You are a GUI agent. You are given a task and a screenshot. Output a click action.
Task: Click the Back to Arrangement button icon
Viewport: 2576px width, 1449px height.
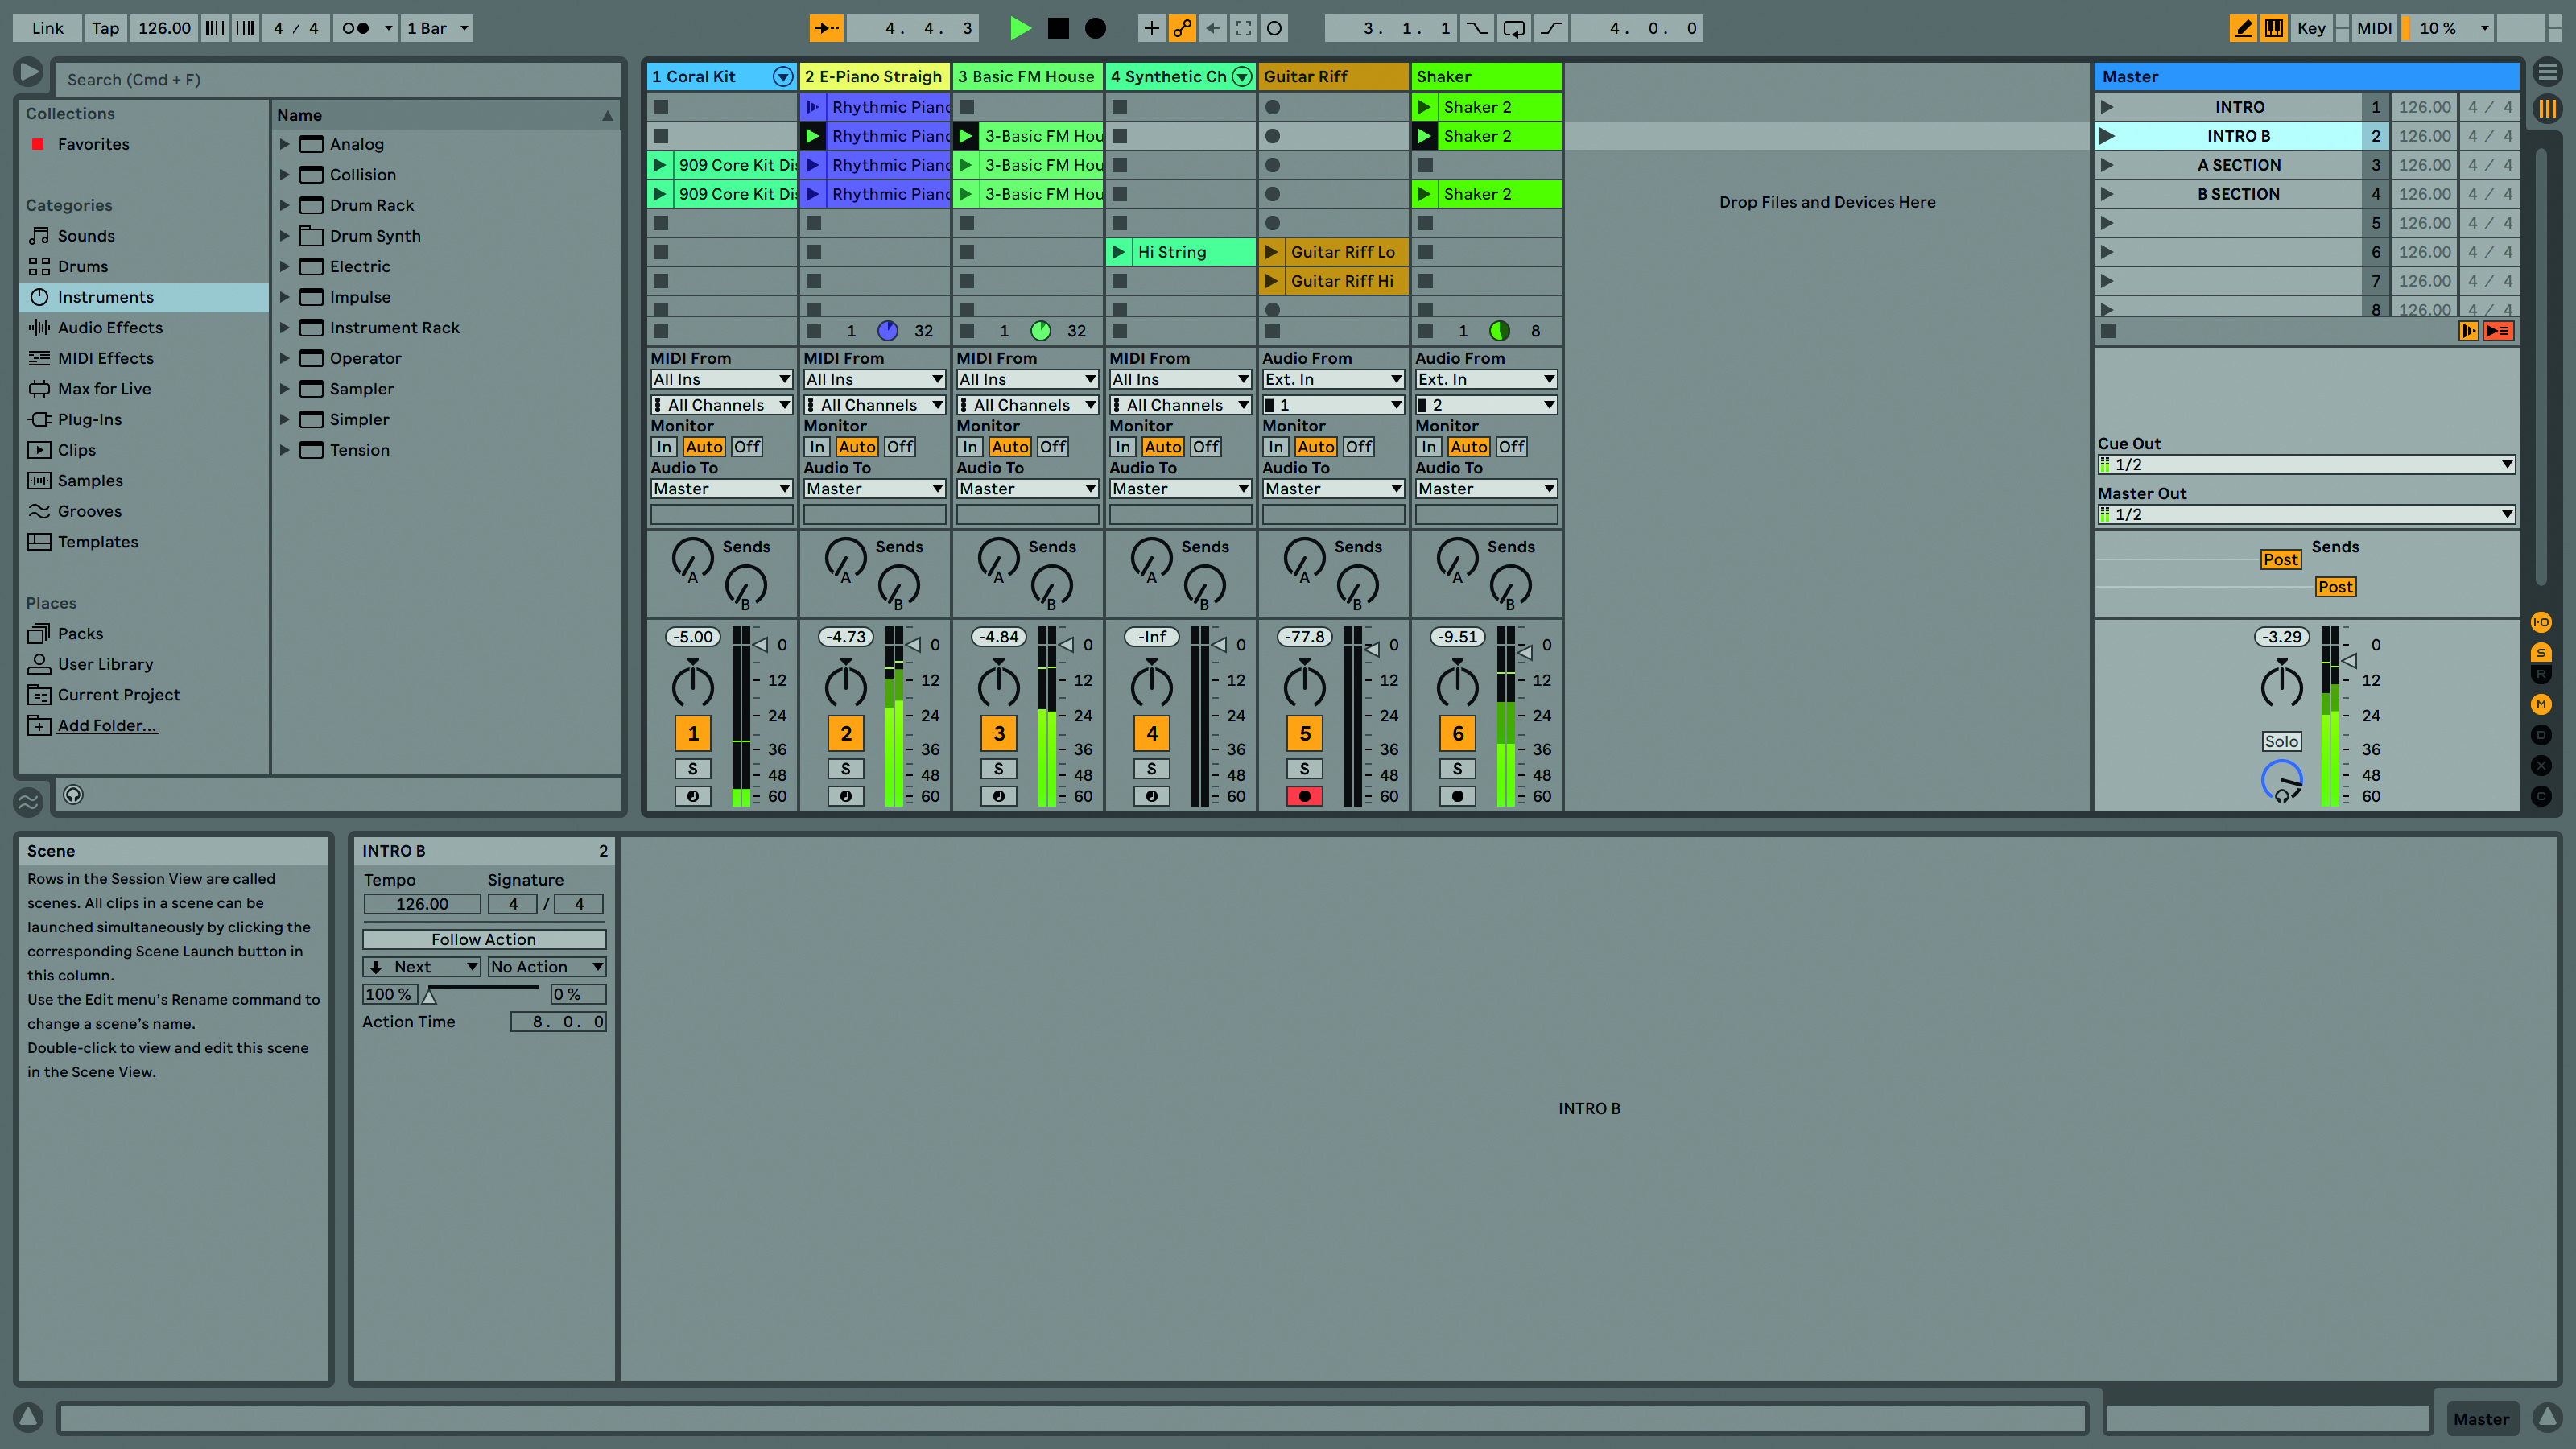pyautogui.click(x=2498, y=331)
